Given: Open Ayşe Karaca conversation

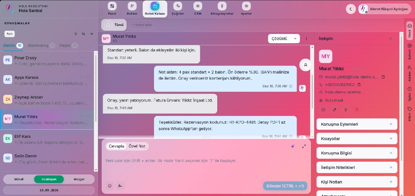Looking at the screenshot, I should [47, 80].
